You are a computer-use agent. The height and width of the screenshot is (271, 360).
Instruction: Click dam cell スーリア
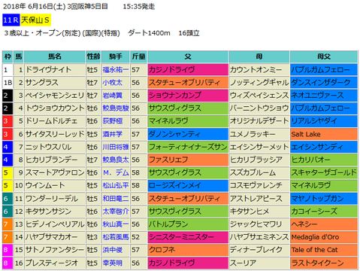pyautogui.click(x=259, y=263)
